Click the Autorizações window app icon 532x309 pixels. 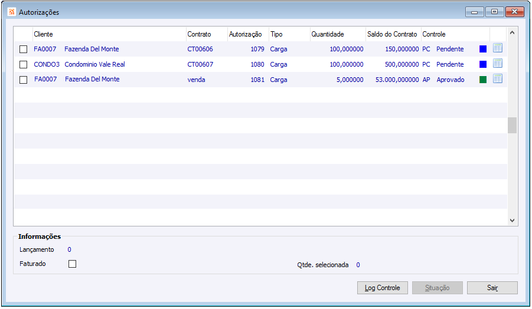(12, 12)
